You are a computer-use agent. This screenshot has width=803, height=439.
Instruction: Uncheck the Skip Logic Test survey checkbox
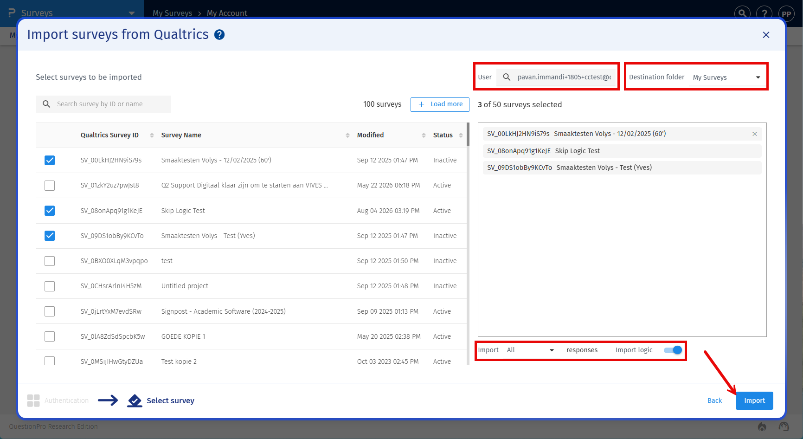pos(50,211)
